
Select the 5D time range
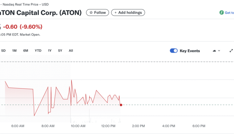(x=3, y=50)
